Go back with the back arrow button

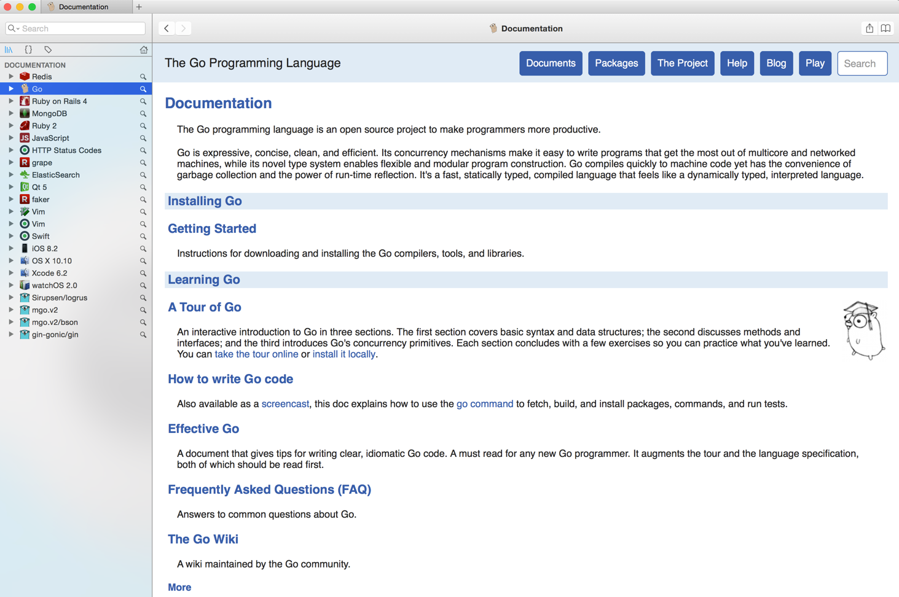point(167,28)
